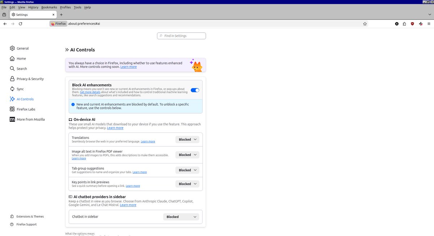Click the about:preferences#ai address text
The height and width of the screenshot is (236, 434).
[x=84, y=24]
